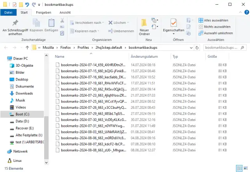250x172 pixels.
Task: Click the Verknüpfung einfügen shortcut icon
Action: coord(62,33)
